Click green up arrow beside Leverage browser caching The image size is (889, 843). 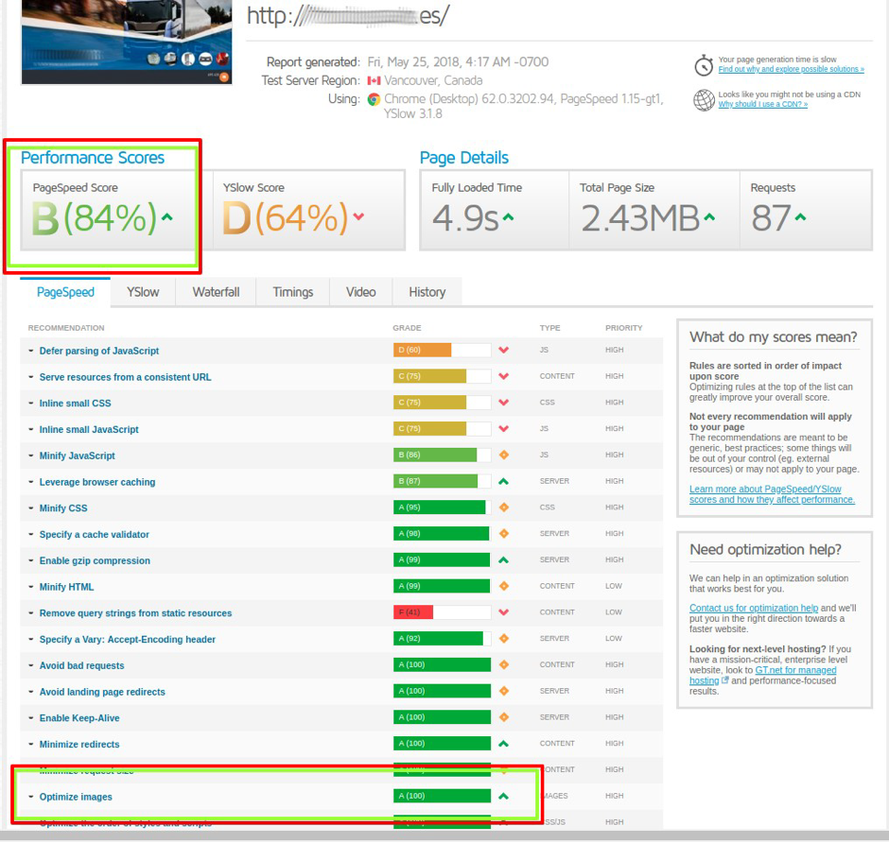(x=503, y=482)
